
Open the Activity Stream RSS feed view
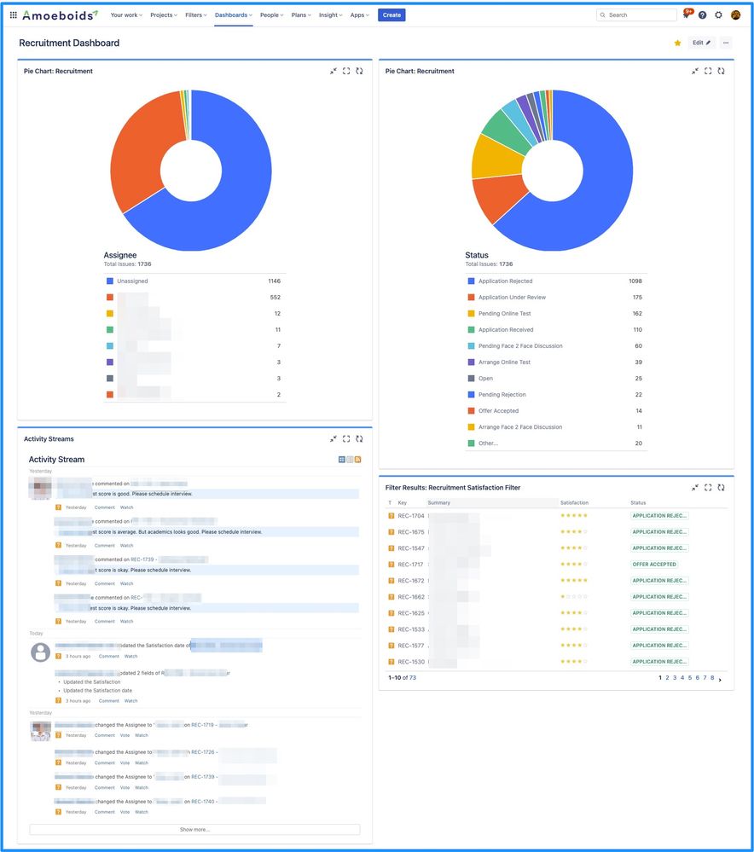[x=357, y=459]
